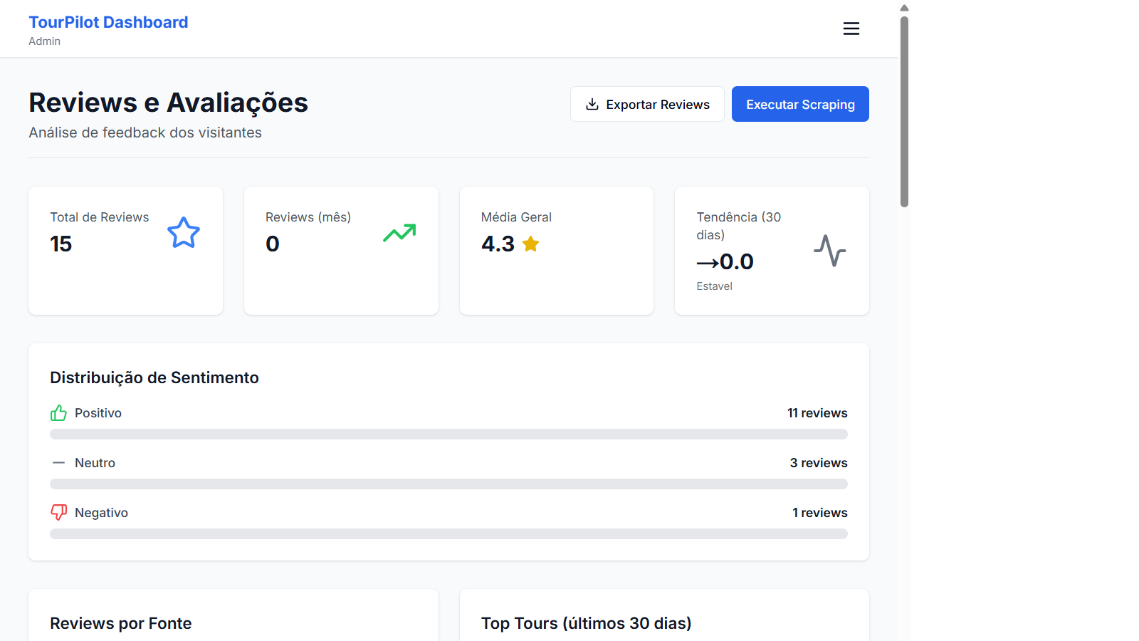Click the red thumbs-down Negativo icon
The width and height of the screenshot is (1139, 641).
(x=58, y=513)
